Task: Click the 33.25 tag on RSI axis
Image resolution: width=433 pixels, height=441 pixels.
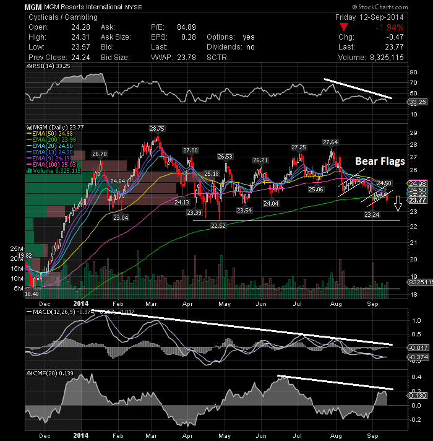Action: pos(418,102)
